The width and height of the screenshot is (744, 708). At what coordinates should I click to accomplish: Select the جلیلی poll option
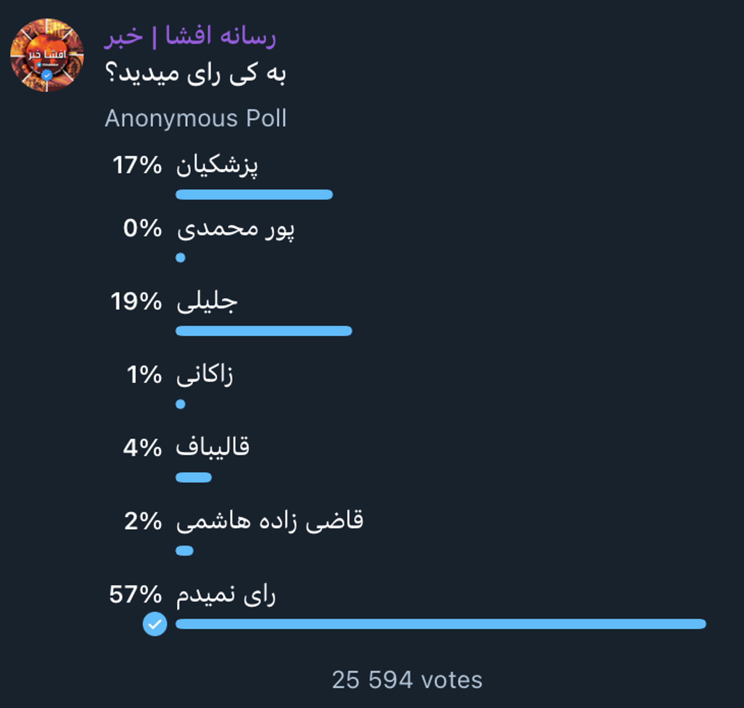(207, 302)
